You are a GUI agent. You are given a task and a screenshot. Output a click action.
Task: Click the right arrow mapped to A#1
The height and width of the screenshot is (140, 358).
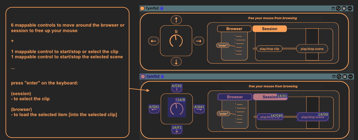pos(199,109)
